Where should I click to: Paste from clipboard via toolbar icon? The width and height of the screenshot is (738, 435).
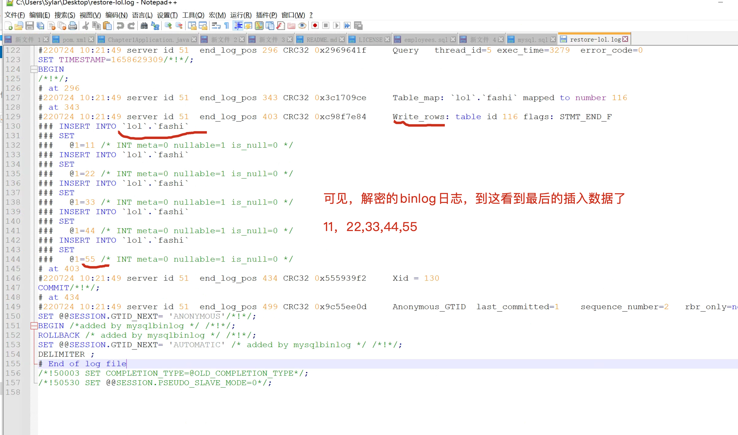[107, 26]
